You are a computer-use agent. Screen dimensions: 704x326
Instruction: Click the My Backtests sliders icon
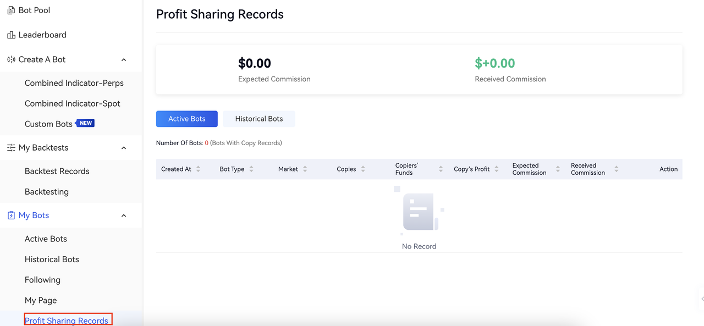coord(11,148)
